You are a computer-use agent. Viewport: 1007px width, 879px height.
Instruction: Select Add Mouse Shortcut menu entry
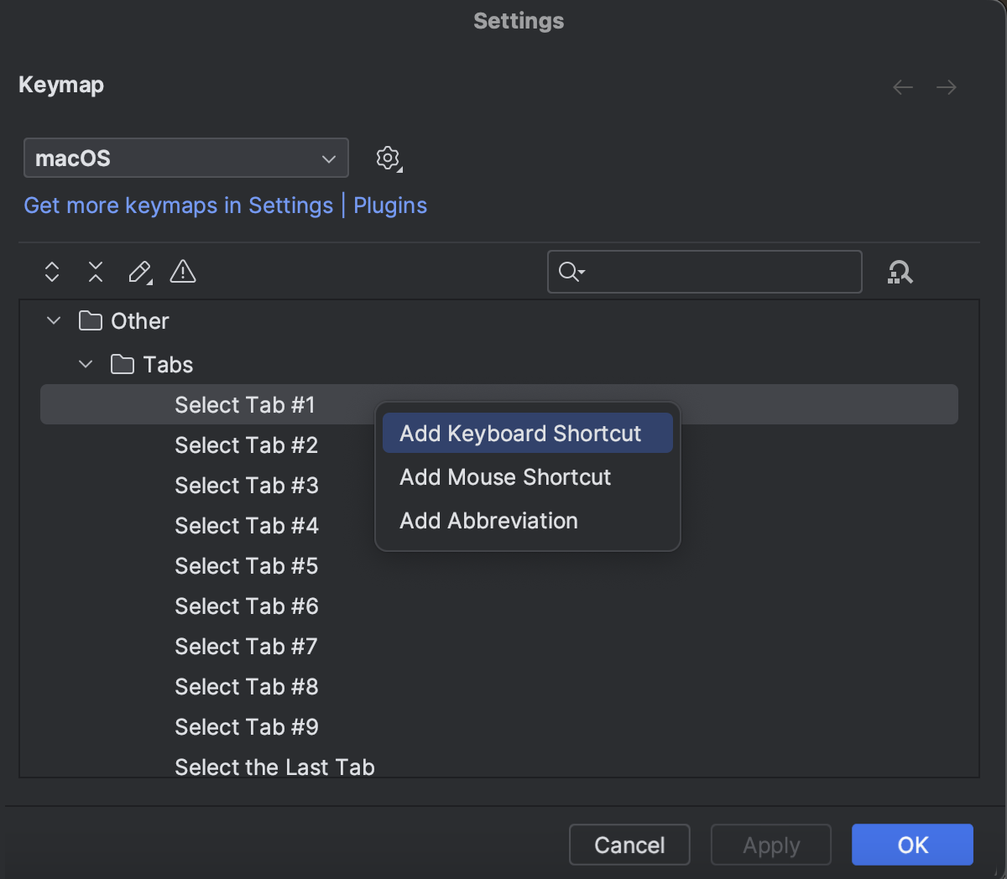pyautogui.click(x=505, y=477)
